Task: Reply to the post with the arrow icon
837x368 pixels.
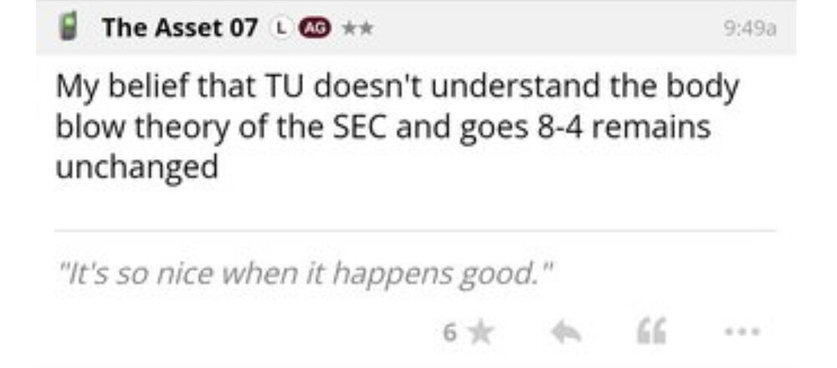Action: [565, 332]
